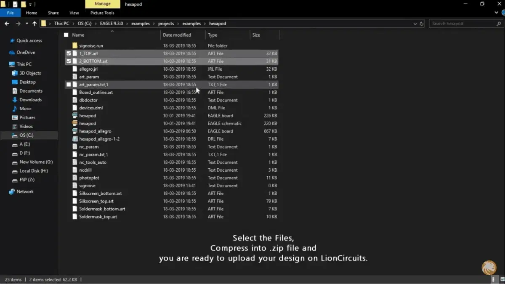
Task: Uncheck the 1_TOP.art file checkbox
Action: [x=69, y=53]
